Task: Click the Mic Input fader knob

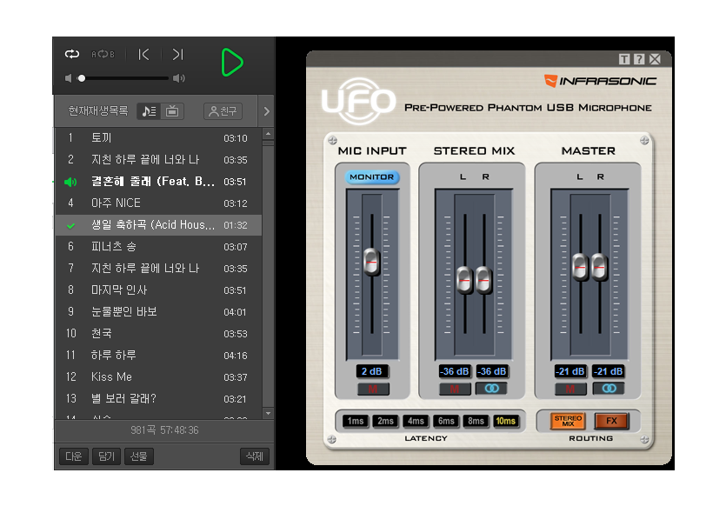Action: (371, 263)
